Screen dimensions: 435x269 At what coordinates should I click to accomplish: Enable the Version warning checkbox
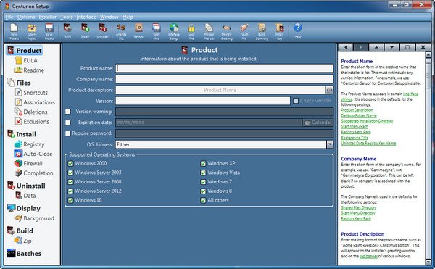click(67, 112)
